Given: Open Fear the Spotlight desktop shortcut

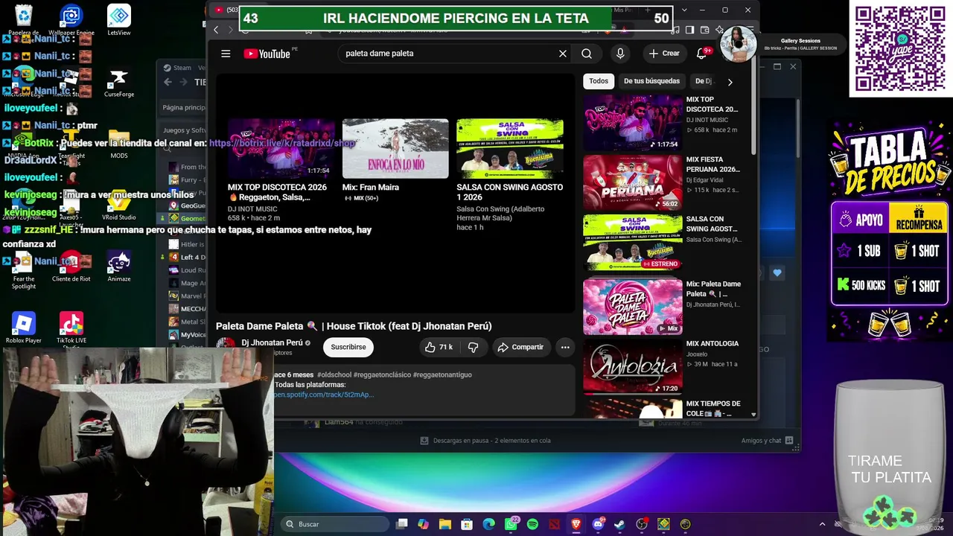Looking at the screenshot, I should coord(24,270).
